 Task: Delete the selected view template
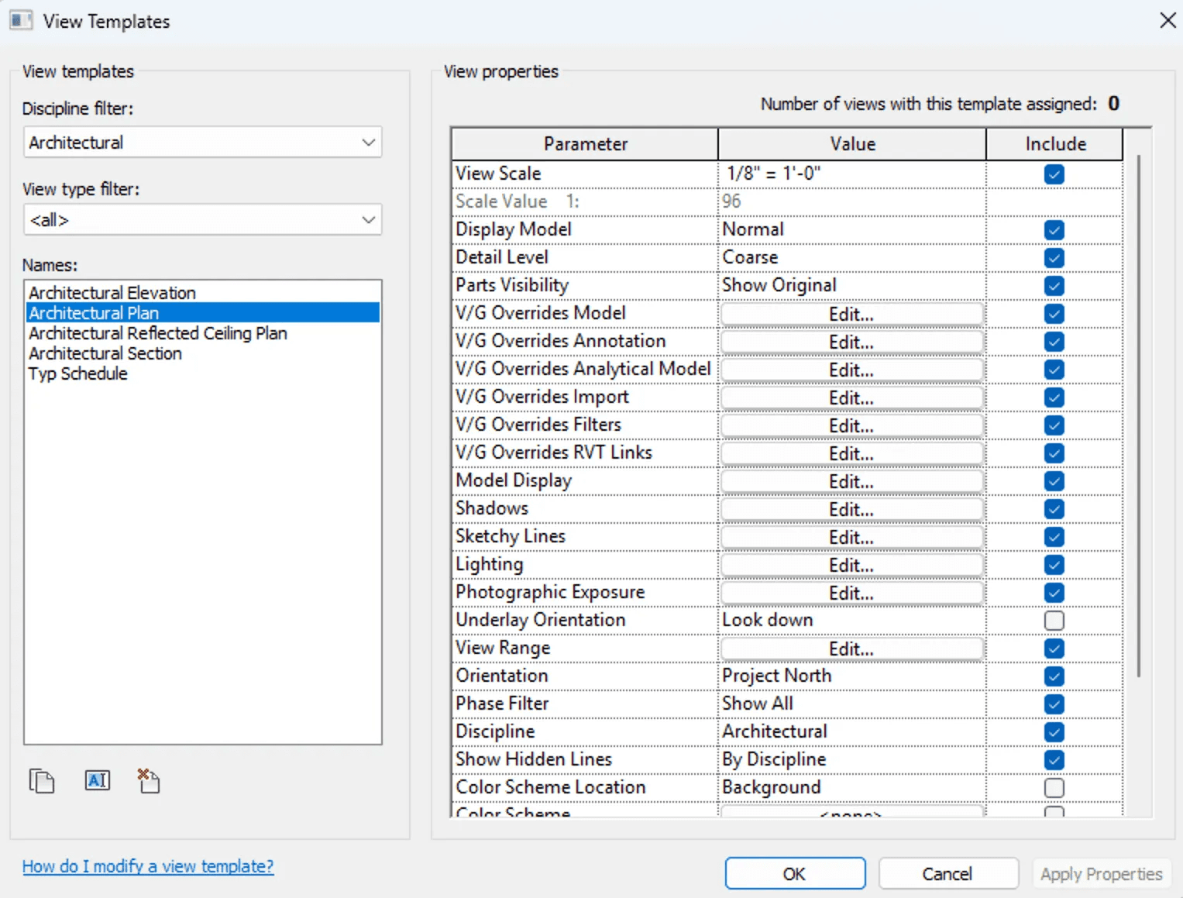(x=148, y=781)
